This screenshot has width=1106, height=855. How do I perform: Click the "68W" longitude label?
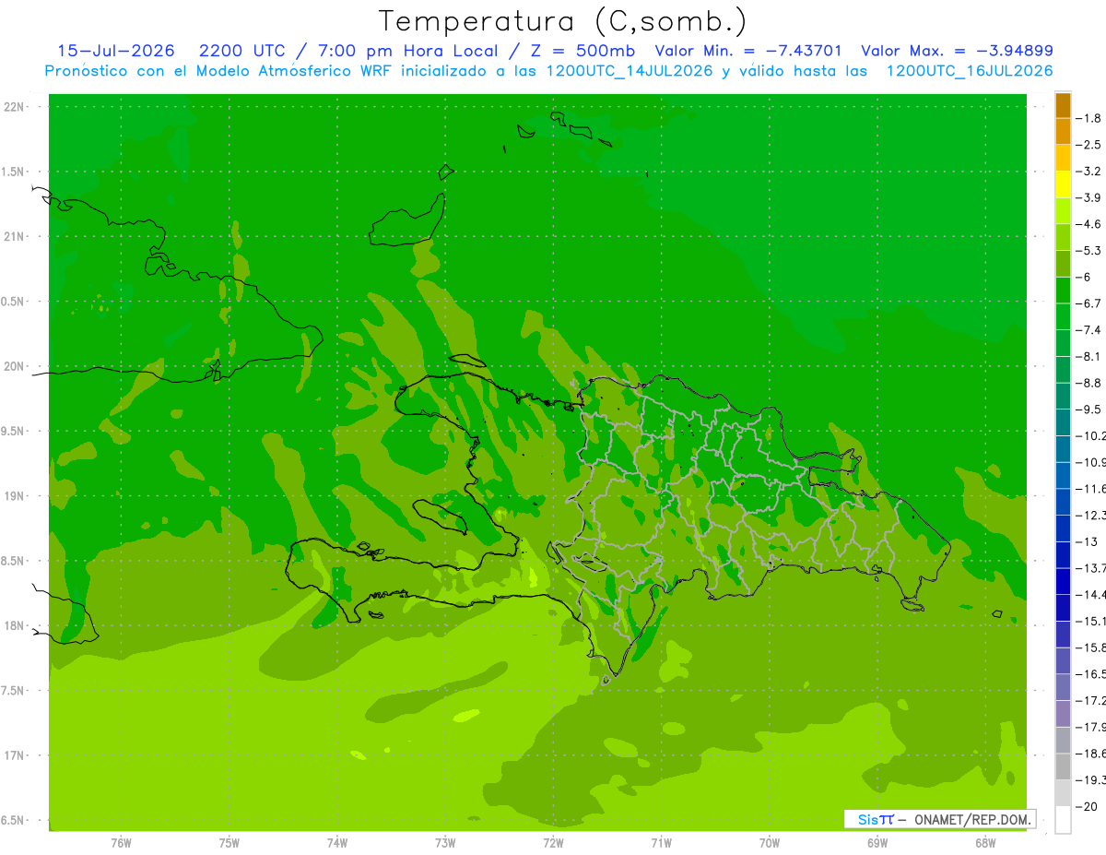(x=985, y=843)
